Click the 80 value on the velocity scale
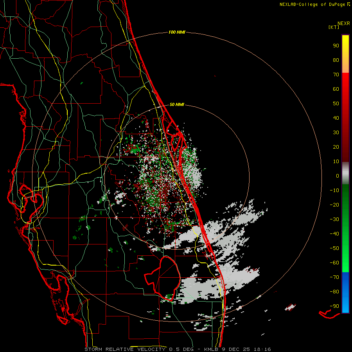Screen dimensions: 352x352 (336, 60)
